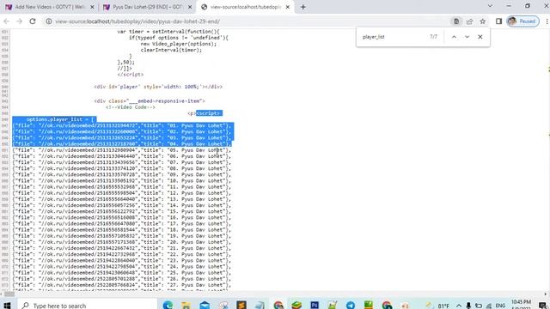Open the notification center icon

pos(542,306)
